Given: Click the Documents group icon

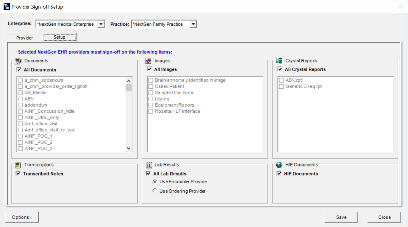Looking at the screenshot, I should [x=18, y=61].
